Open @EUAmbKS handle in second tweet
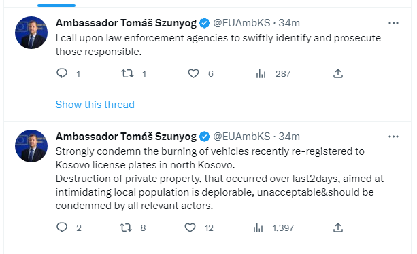The image size is (417, 254). coord(241,137)
